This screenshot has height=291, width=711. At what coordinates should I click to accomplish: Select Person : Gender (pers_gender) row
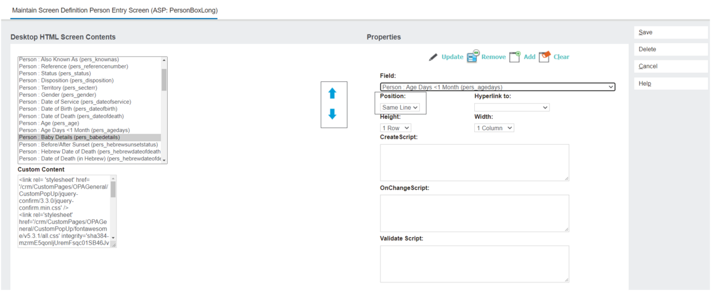tap(89, 95)
